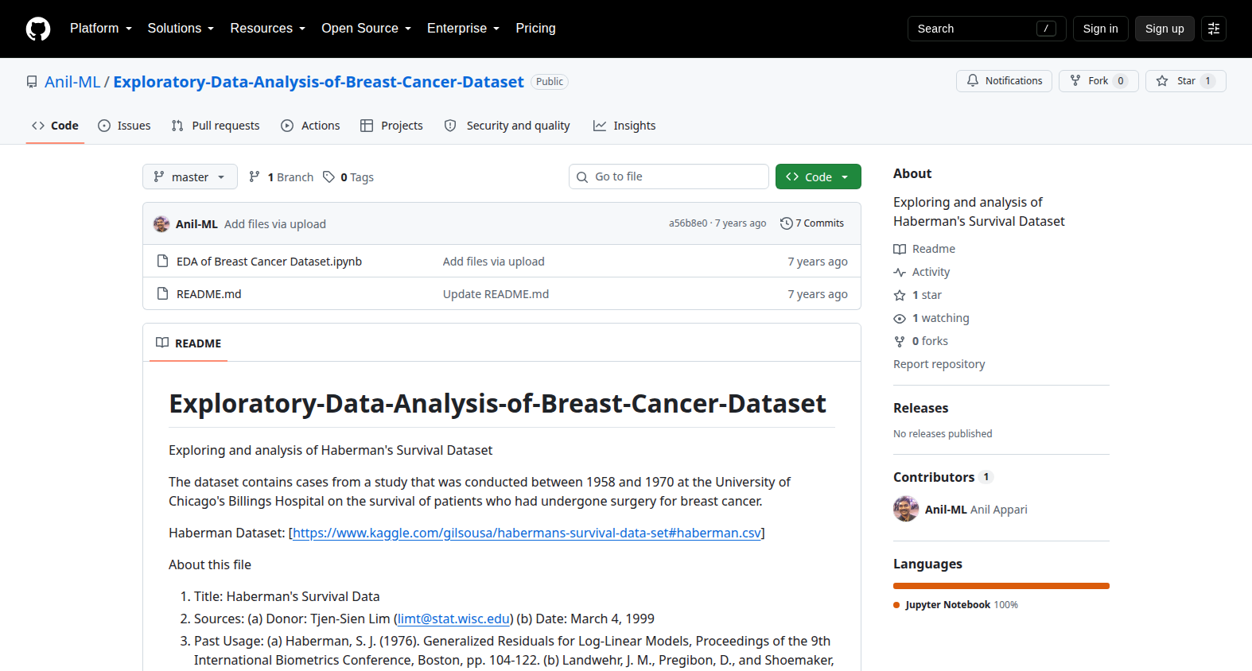This screenshot has width=1252, height=671.
Task: Click the magnifier icon in Go to file
Action: click(x=582, y=176)
